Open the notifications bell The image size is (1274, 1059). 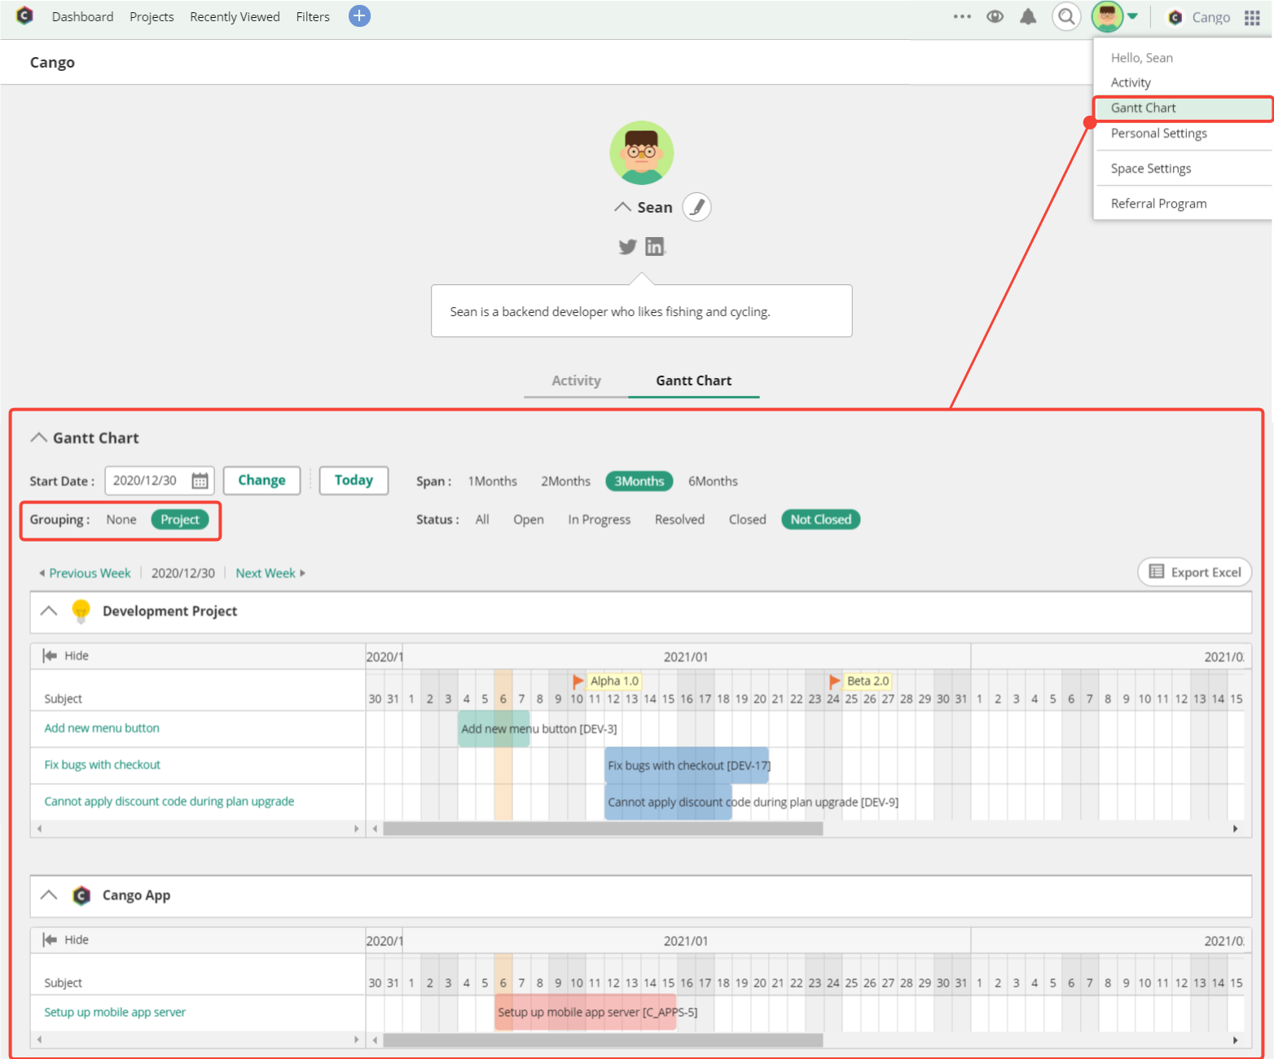pyautogui.click(x=1027, y=16)
